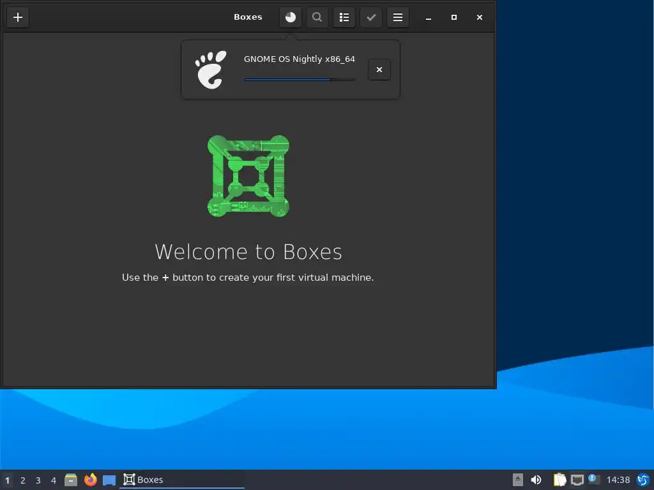
Task: Minimize the Boxes window
Action: click(x=429, y=17)
